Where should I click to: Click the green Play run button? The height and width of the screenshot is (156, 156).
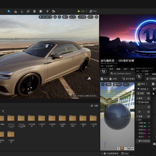click(x=79, y=11)
